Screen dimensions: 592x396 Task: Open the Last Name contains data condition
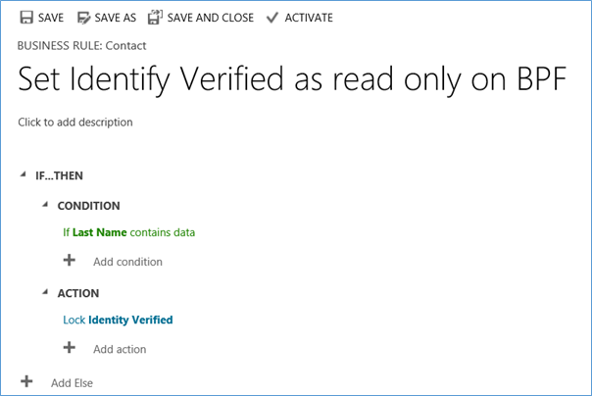pyautogui.click(x=128, y=233)
